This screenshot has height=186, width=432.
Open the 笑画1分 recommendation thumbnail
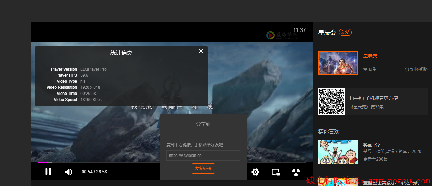coord(338,152)
